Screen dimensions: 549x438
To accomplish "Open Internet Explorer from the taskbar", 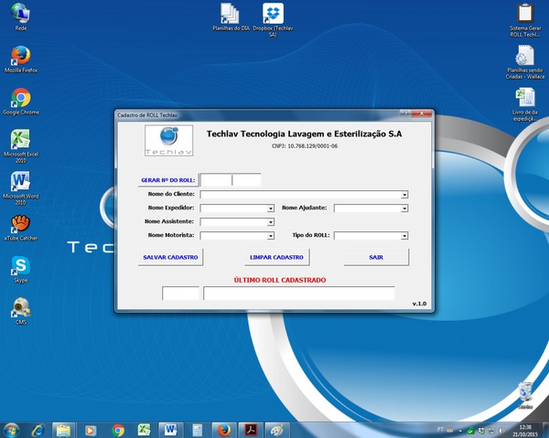I will [x=38, y=430].
